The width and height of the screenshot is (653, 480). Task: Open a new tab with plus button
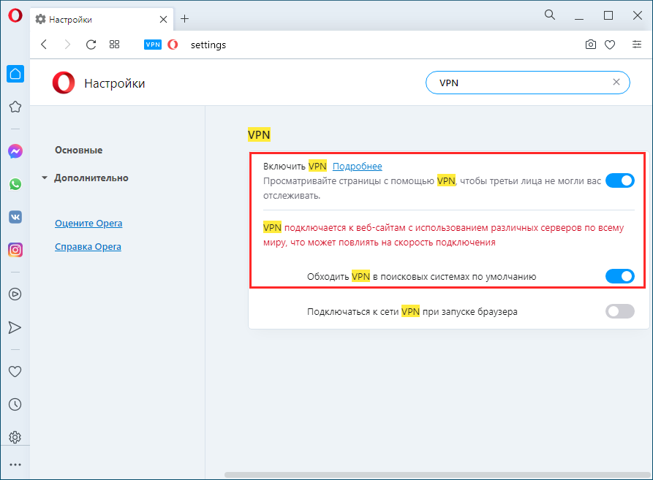pos(185,19)
